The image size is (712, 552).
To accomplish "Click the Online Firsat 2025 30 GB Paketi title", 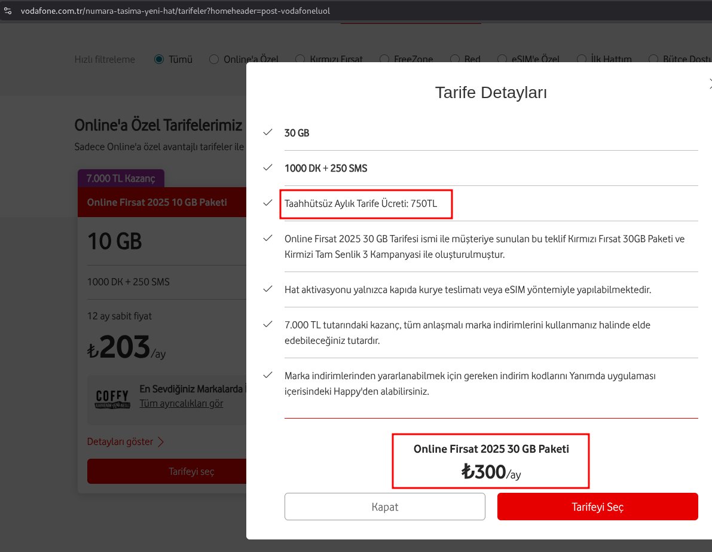I will [x=491, y=449].
